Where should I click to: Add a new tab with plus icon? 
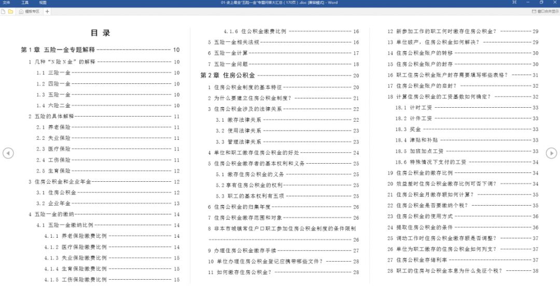pyautogui.click(x=47, y=11)
